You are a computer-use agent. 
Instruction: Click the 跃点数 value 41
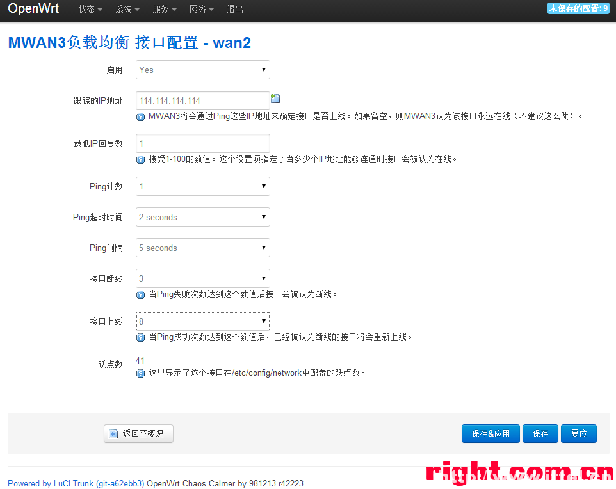tap(140, 360)
